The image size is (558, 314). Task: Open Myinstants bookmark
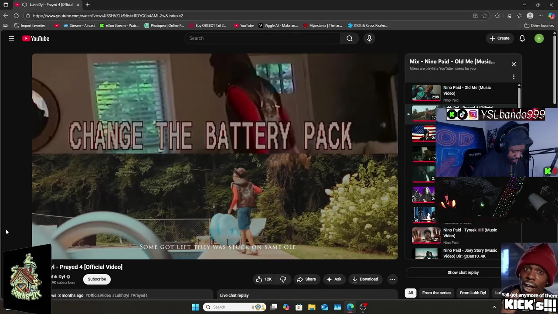pyautogui.click(x=323, y=25)
